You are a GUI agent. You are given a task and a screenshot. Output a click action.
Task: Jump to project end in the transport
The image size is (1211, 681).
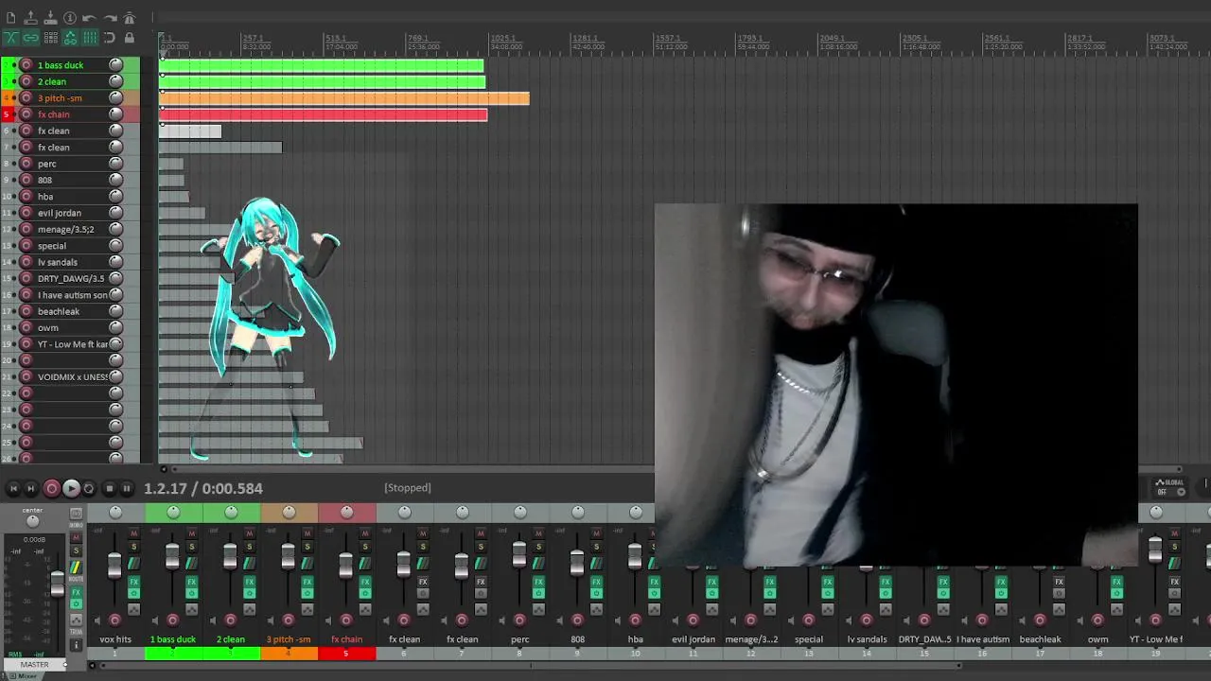(31, 488)
